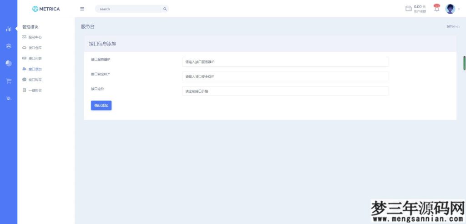
Task: Open the layers stack icon in left rail
Action: (9, 46)
